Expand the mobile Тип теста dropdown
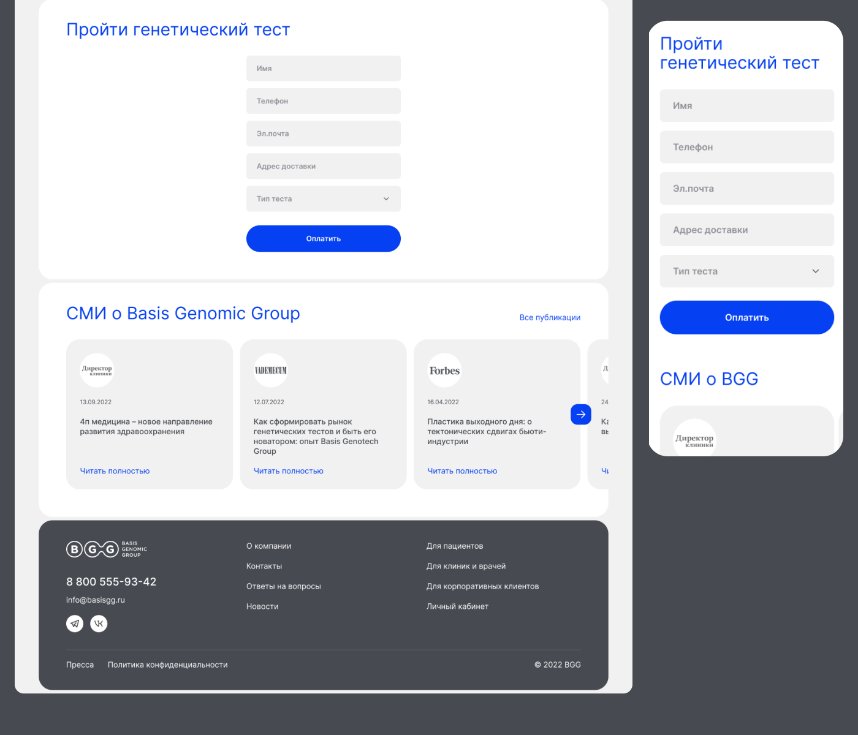 747,271
